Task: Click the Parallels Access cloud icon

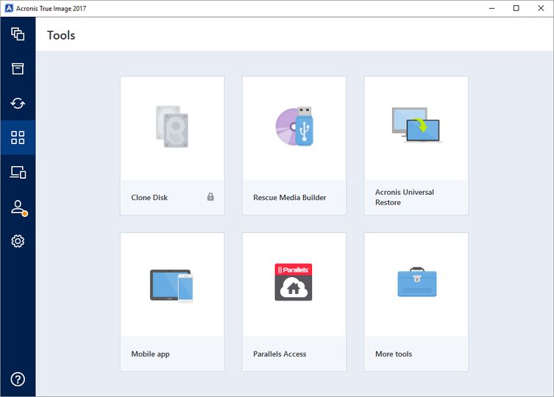Action: click(x=294, y=282)
